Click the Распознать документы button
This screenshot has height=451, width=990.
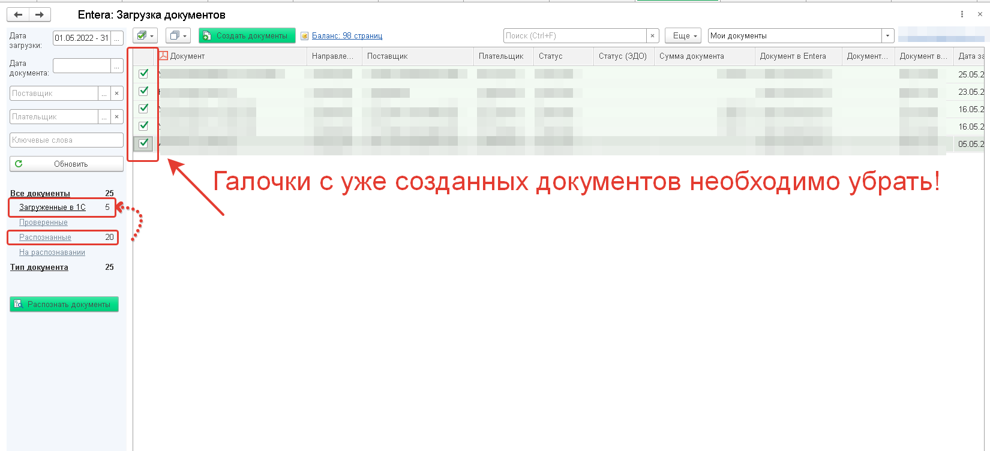tap(64, 305)
